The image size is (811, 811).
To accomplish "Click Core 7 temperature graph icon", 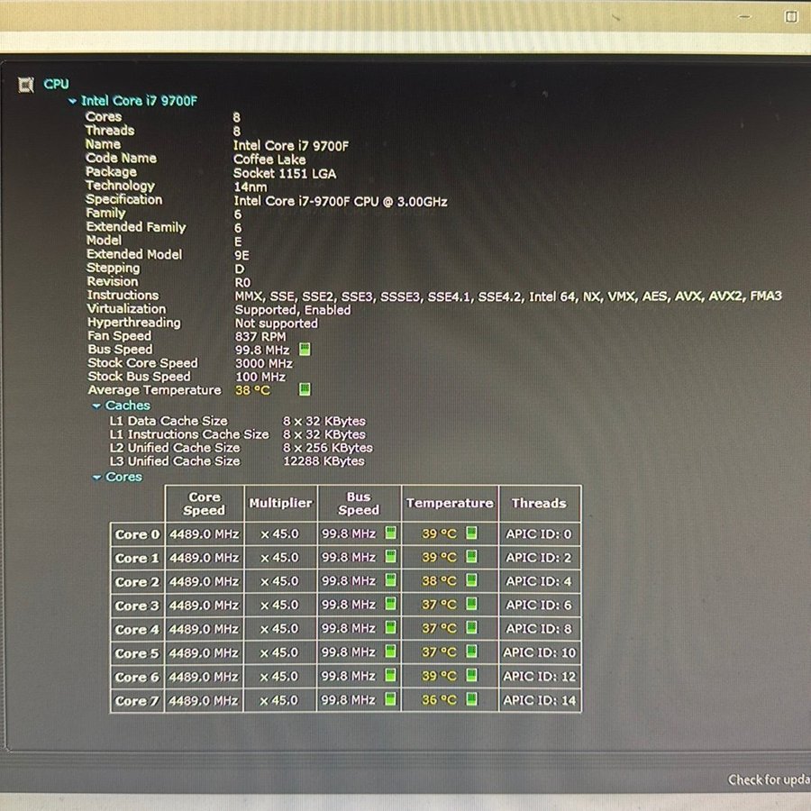I will click(470, 699).
